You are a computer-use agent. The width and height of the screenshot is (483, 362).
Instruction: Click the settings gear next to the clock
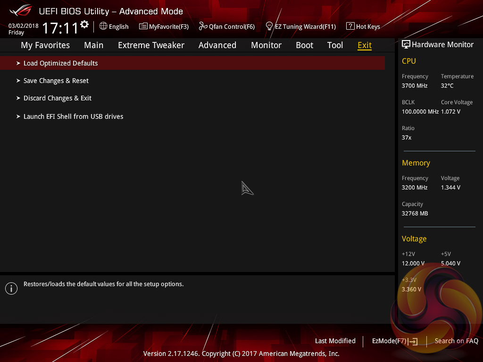84,25
